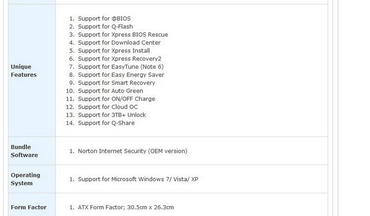The width and height of the screenshot is (370, 216).
Task: Select the "Support for Q-Flash" entry
Action: [x=105, y=27]
